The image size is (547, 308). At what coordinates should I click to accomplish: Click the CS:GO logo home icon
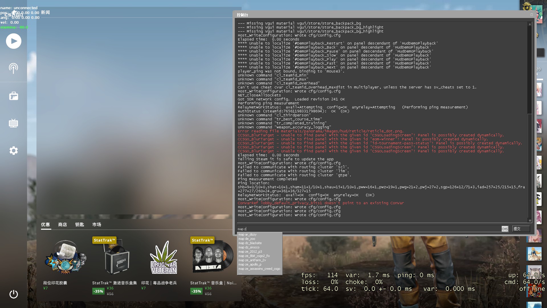[x=14, y=14]
